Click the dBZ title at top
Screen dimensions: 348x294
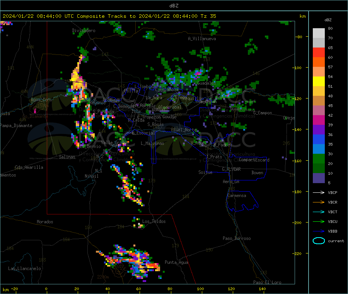point(174,6)
